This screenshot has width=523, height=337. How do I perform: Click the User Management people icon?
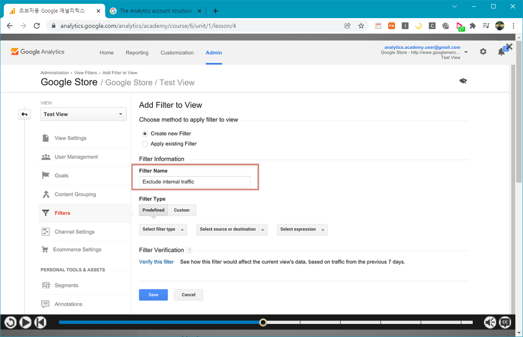point(46,157)
